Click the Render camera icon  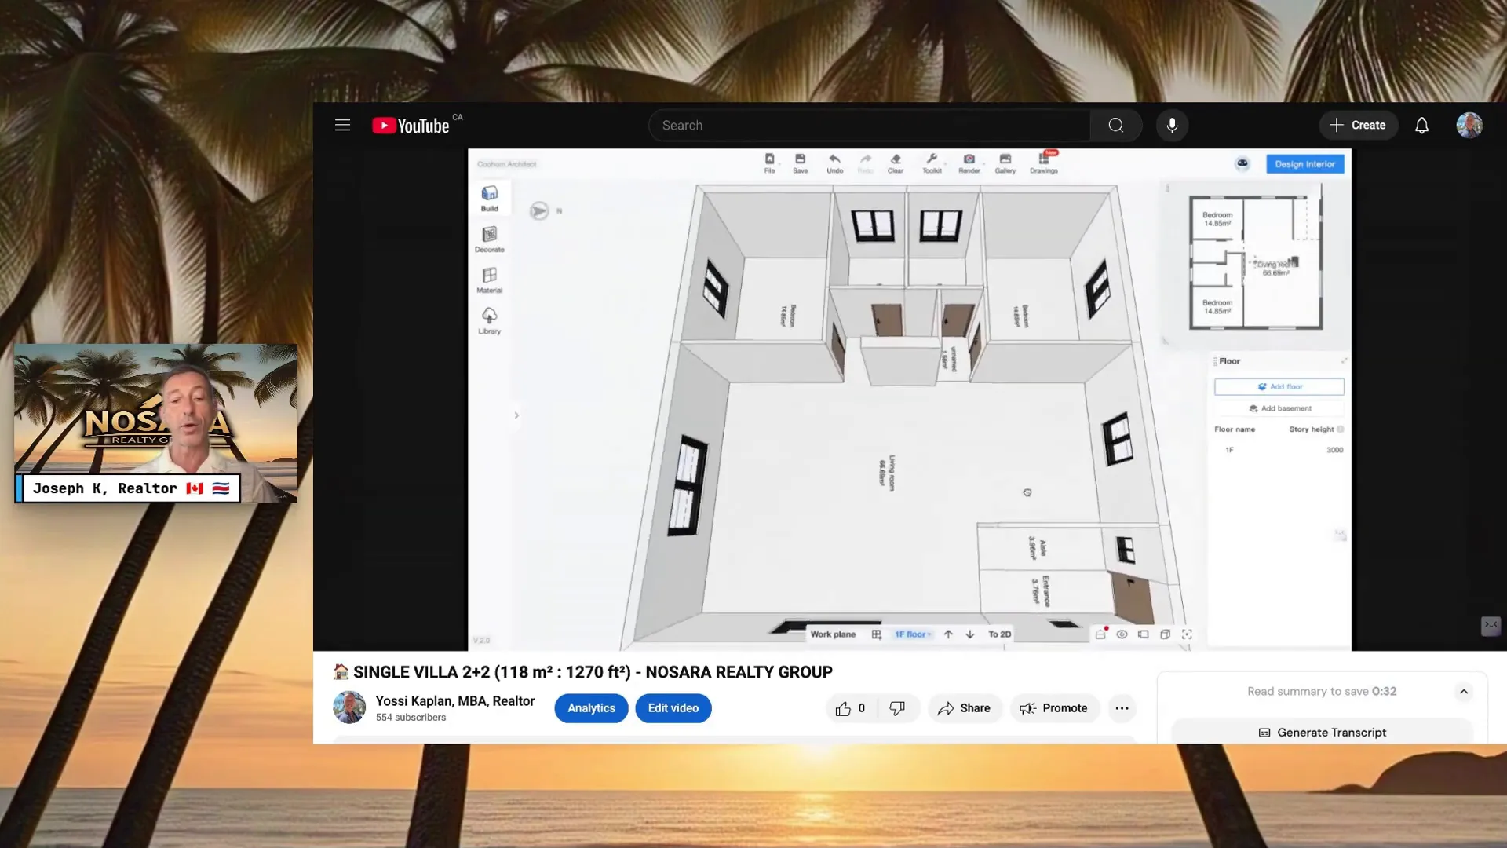(x=969, y=163)
